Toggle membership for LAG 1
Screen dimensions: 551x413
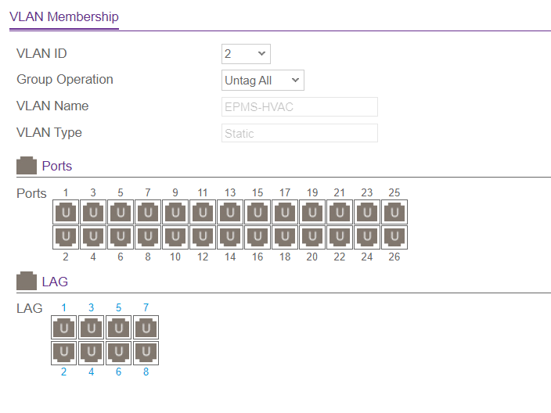[x=64, y=328]
